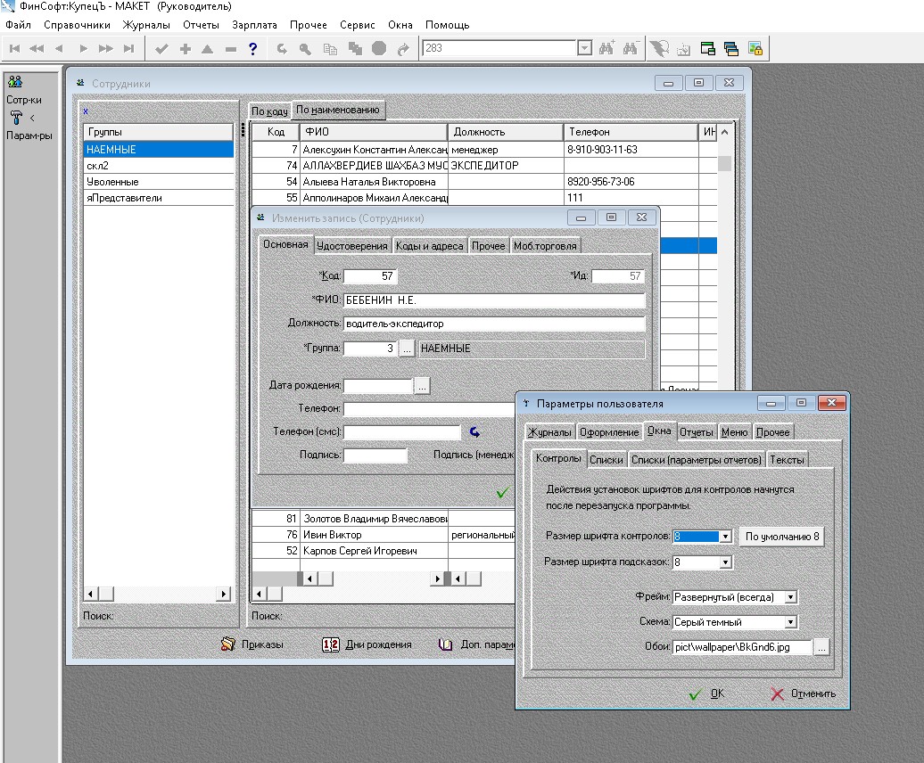Select the Уволенные group in list
The height and width of the screenshot is (763, 924).
pyautogui.click(x=112, y=182)
